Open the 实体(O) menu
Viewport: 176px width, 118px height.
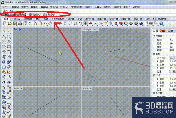(x=54, y=7)
